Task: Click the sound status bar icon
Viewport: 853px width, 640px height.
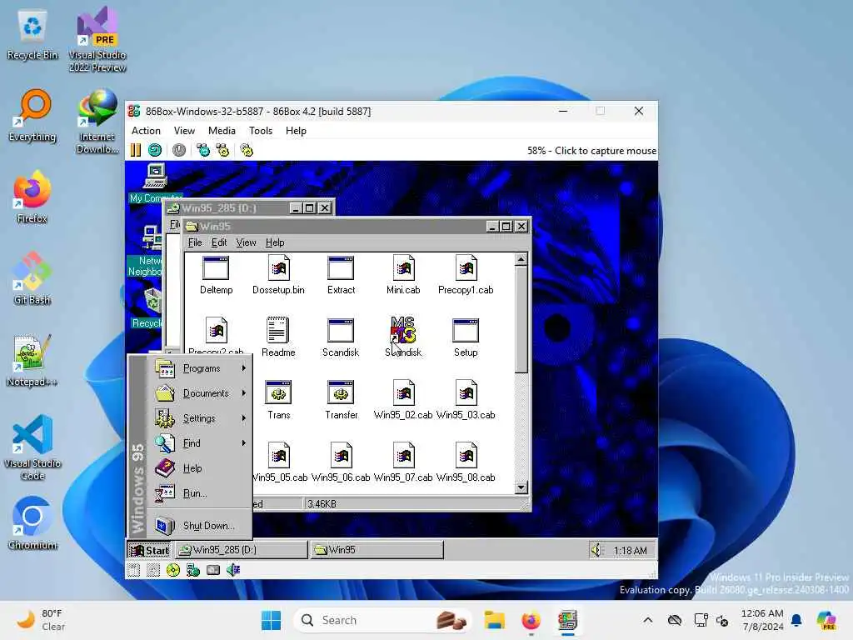Action: 233,570
